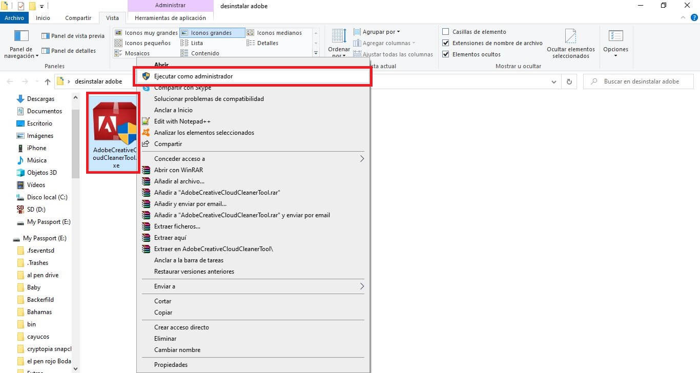Expand address bar history dropdown
Screen dimensions: 700x373
pos(553,81)
